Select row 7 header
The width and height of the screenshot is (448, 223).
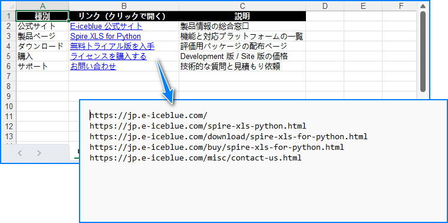click(x=8, y=76)
